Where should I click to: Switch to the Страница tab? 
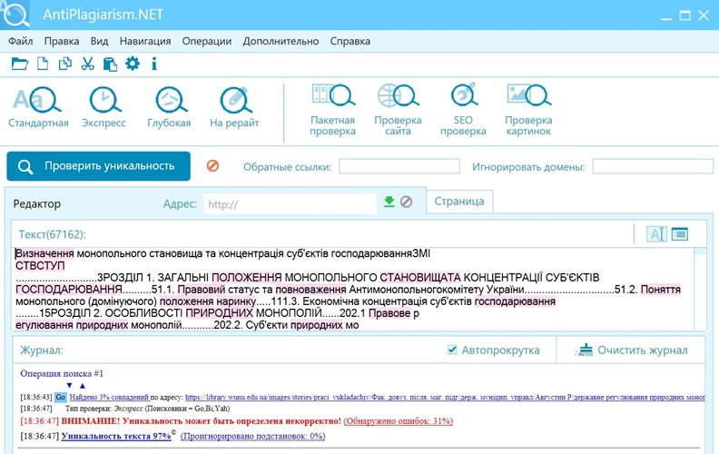(459, 202)
